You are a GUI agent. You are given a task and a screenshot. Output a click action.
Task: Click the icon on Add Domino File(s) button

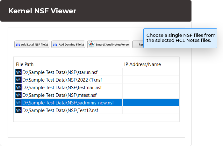click(x=55, y=44)
